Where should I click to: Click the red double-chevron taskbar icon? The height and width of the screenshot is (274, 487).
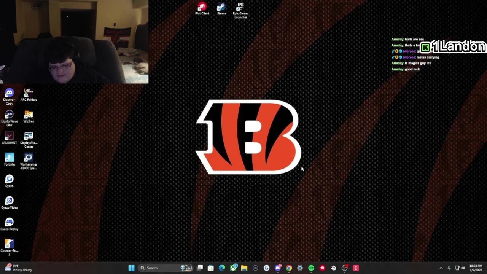tap(356, 268)
